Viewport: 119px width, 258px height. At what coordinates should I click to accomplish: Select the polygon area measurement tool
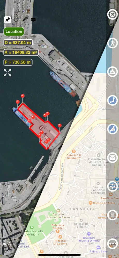(113, 129)
